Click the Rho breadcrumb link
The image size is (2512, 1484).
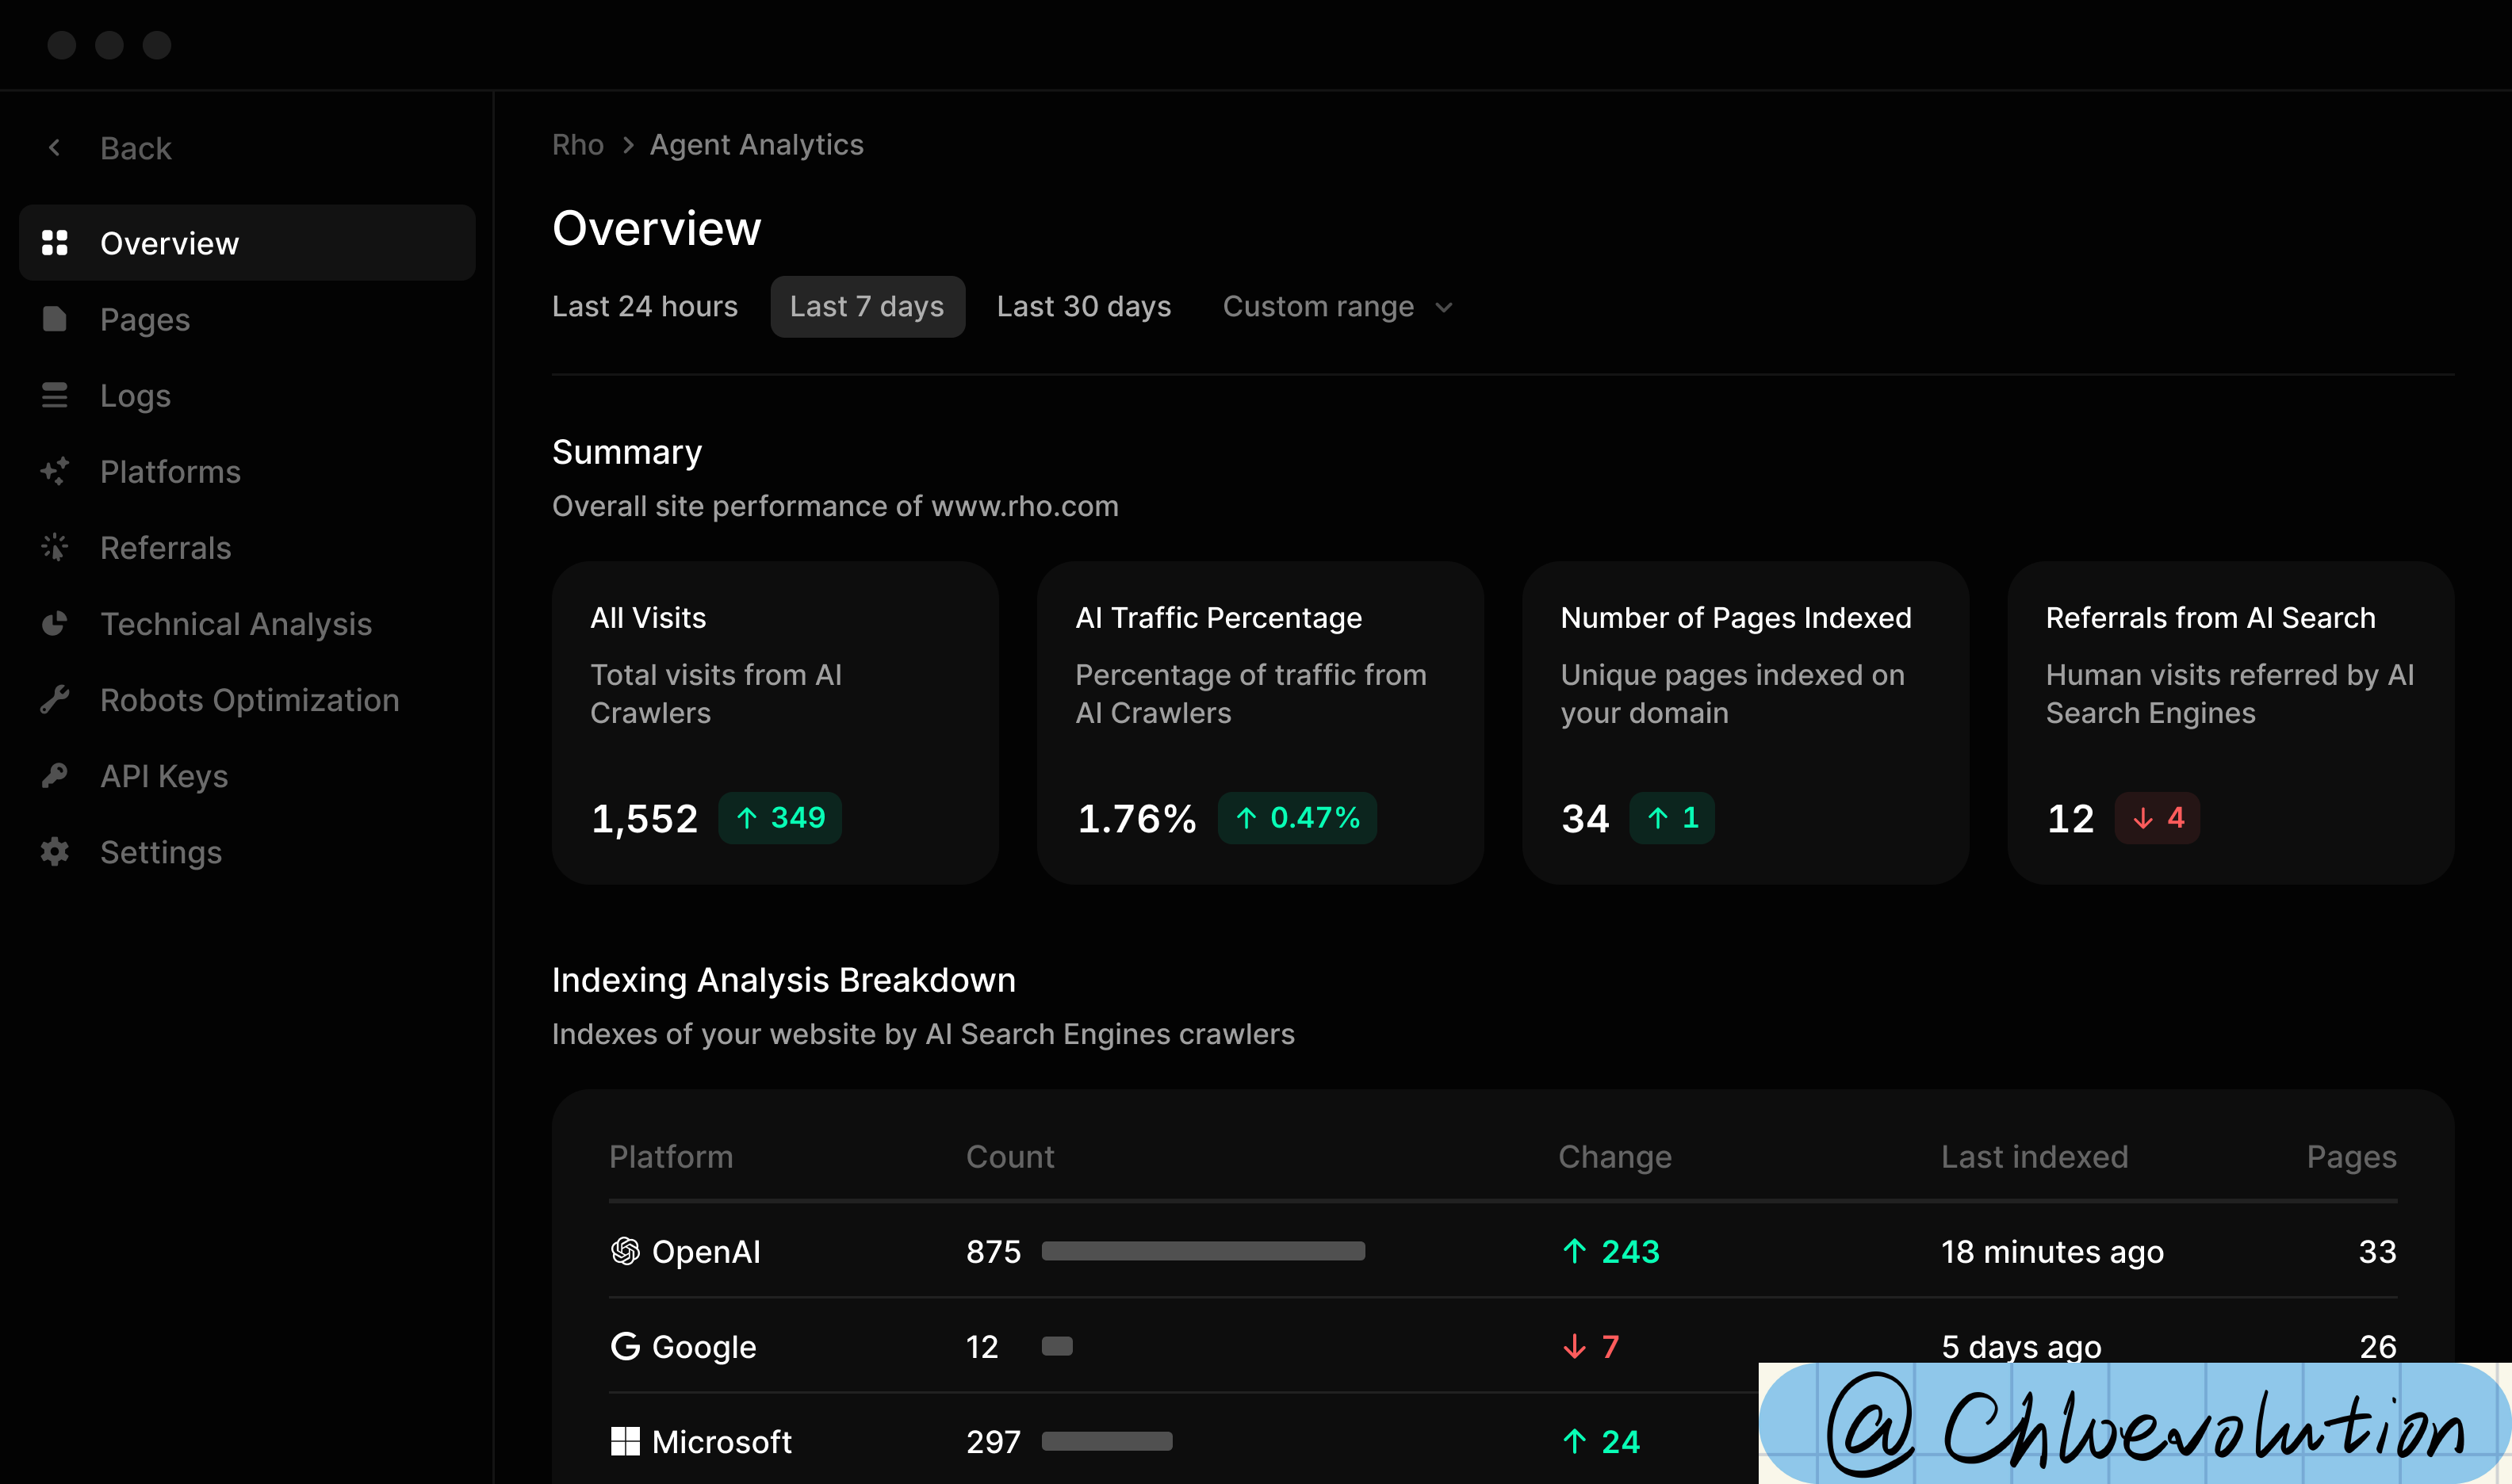(577, 145)
